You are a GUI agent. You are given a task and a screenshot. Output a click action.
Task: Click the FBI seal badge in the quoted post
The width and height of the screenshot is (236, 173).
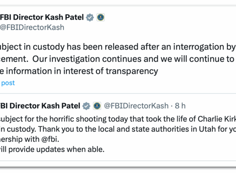tap(97, 106)
